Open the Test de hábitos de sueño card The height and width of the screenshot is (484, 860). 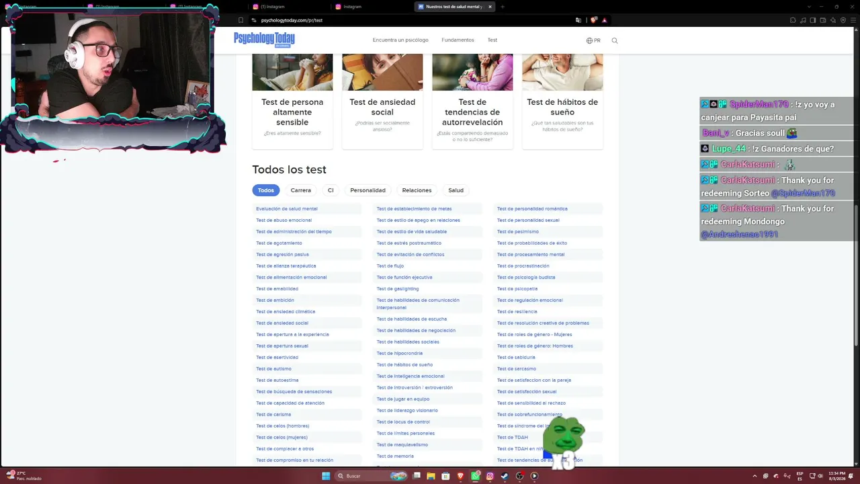click(x=562, y=101)
